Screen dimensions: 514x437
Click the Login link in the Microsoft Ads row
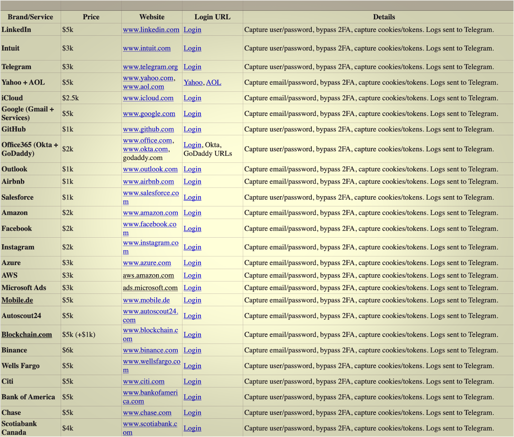coord(192,288)
